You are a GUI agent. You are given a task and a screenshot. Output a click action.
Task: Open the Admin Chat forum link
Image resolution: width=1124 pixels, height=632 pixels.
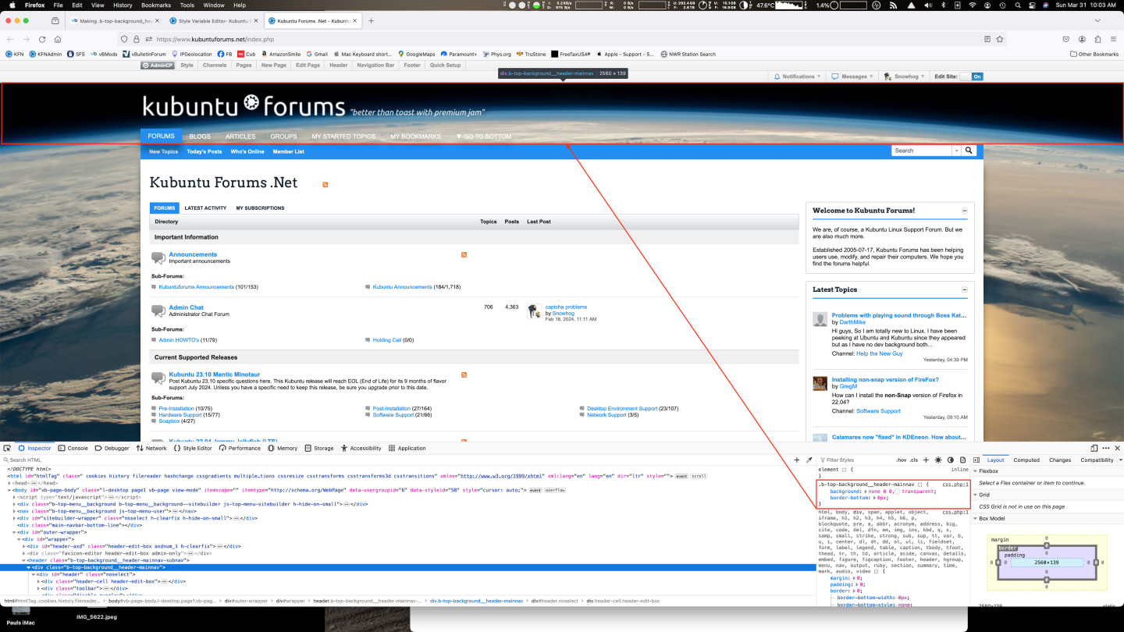tap(186, 307)
